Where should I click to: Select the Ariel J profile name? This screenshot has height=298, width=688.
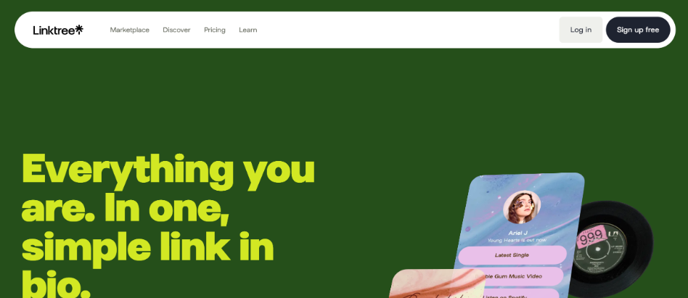pos(517,233)
